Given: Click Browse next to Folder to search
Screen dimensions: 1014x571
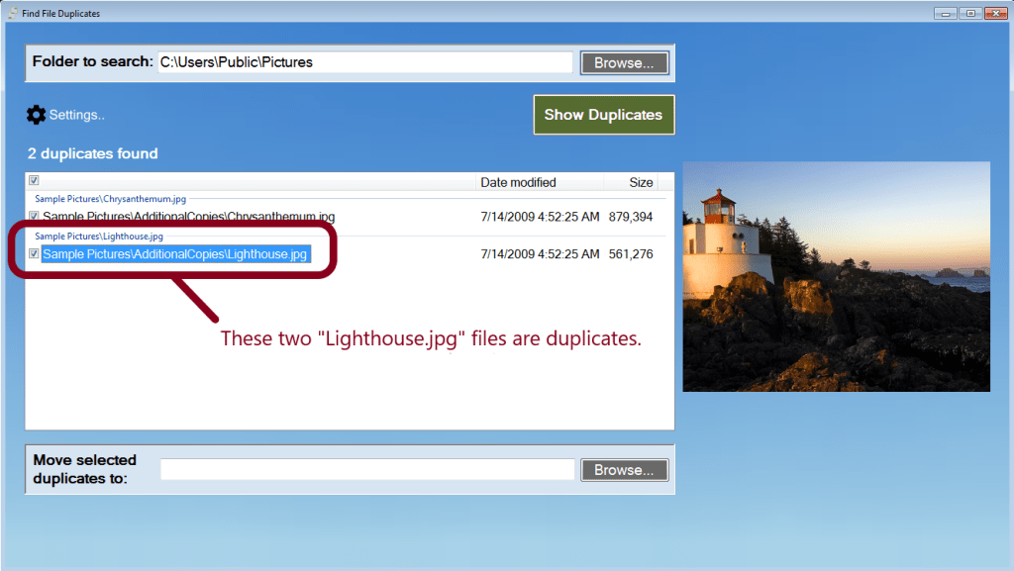Looking at the screenshot, I should 624,62.
